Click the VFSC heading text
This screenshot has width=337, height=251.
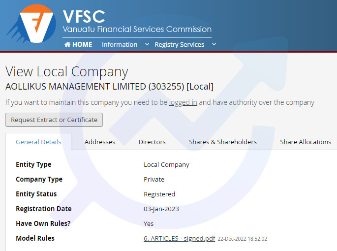click(84, 17)
